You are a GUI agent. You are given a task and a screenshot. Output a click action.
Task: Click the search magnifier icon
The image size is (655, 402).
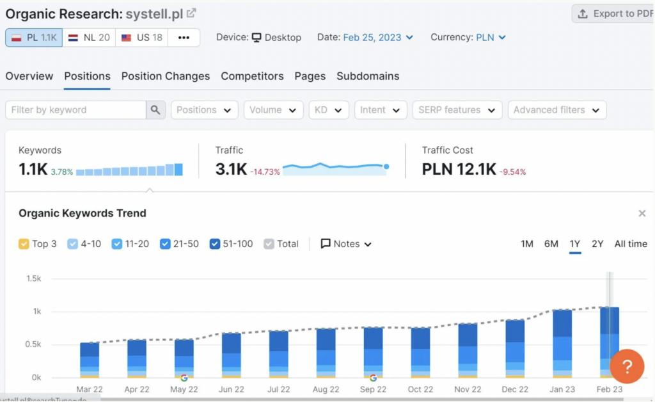pos(155,110)
